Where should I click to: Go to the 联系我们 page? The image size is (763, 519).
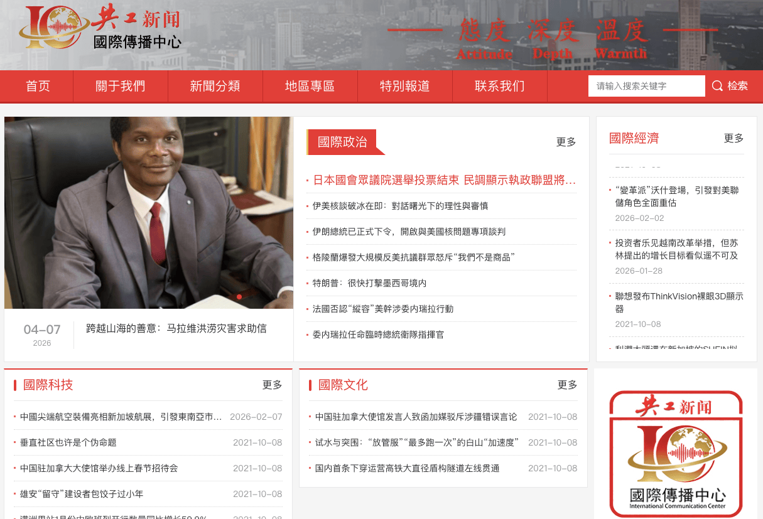pyautogui.click(x=499, y=86)
